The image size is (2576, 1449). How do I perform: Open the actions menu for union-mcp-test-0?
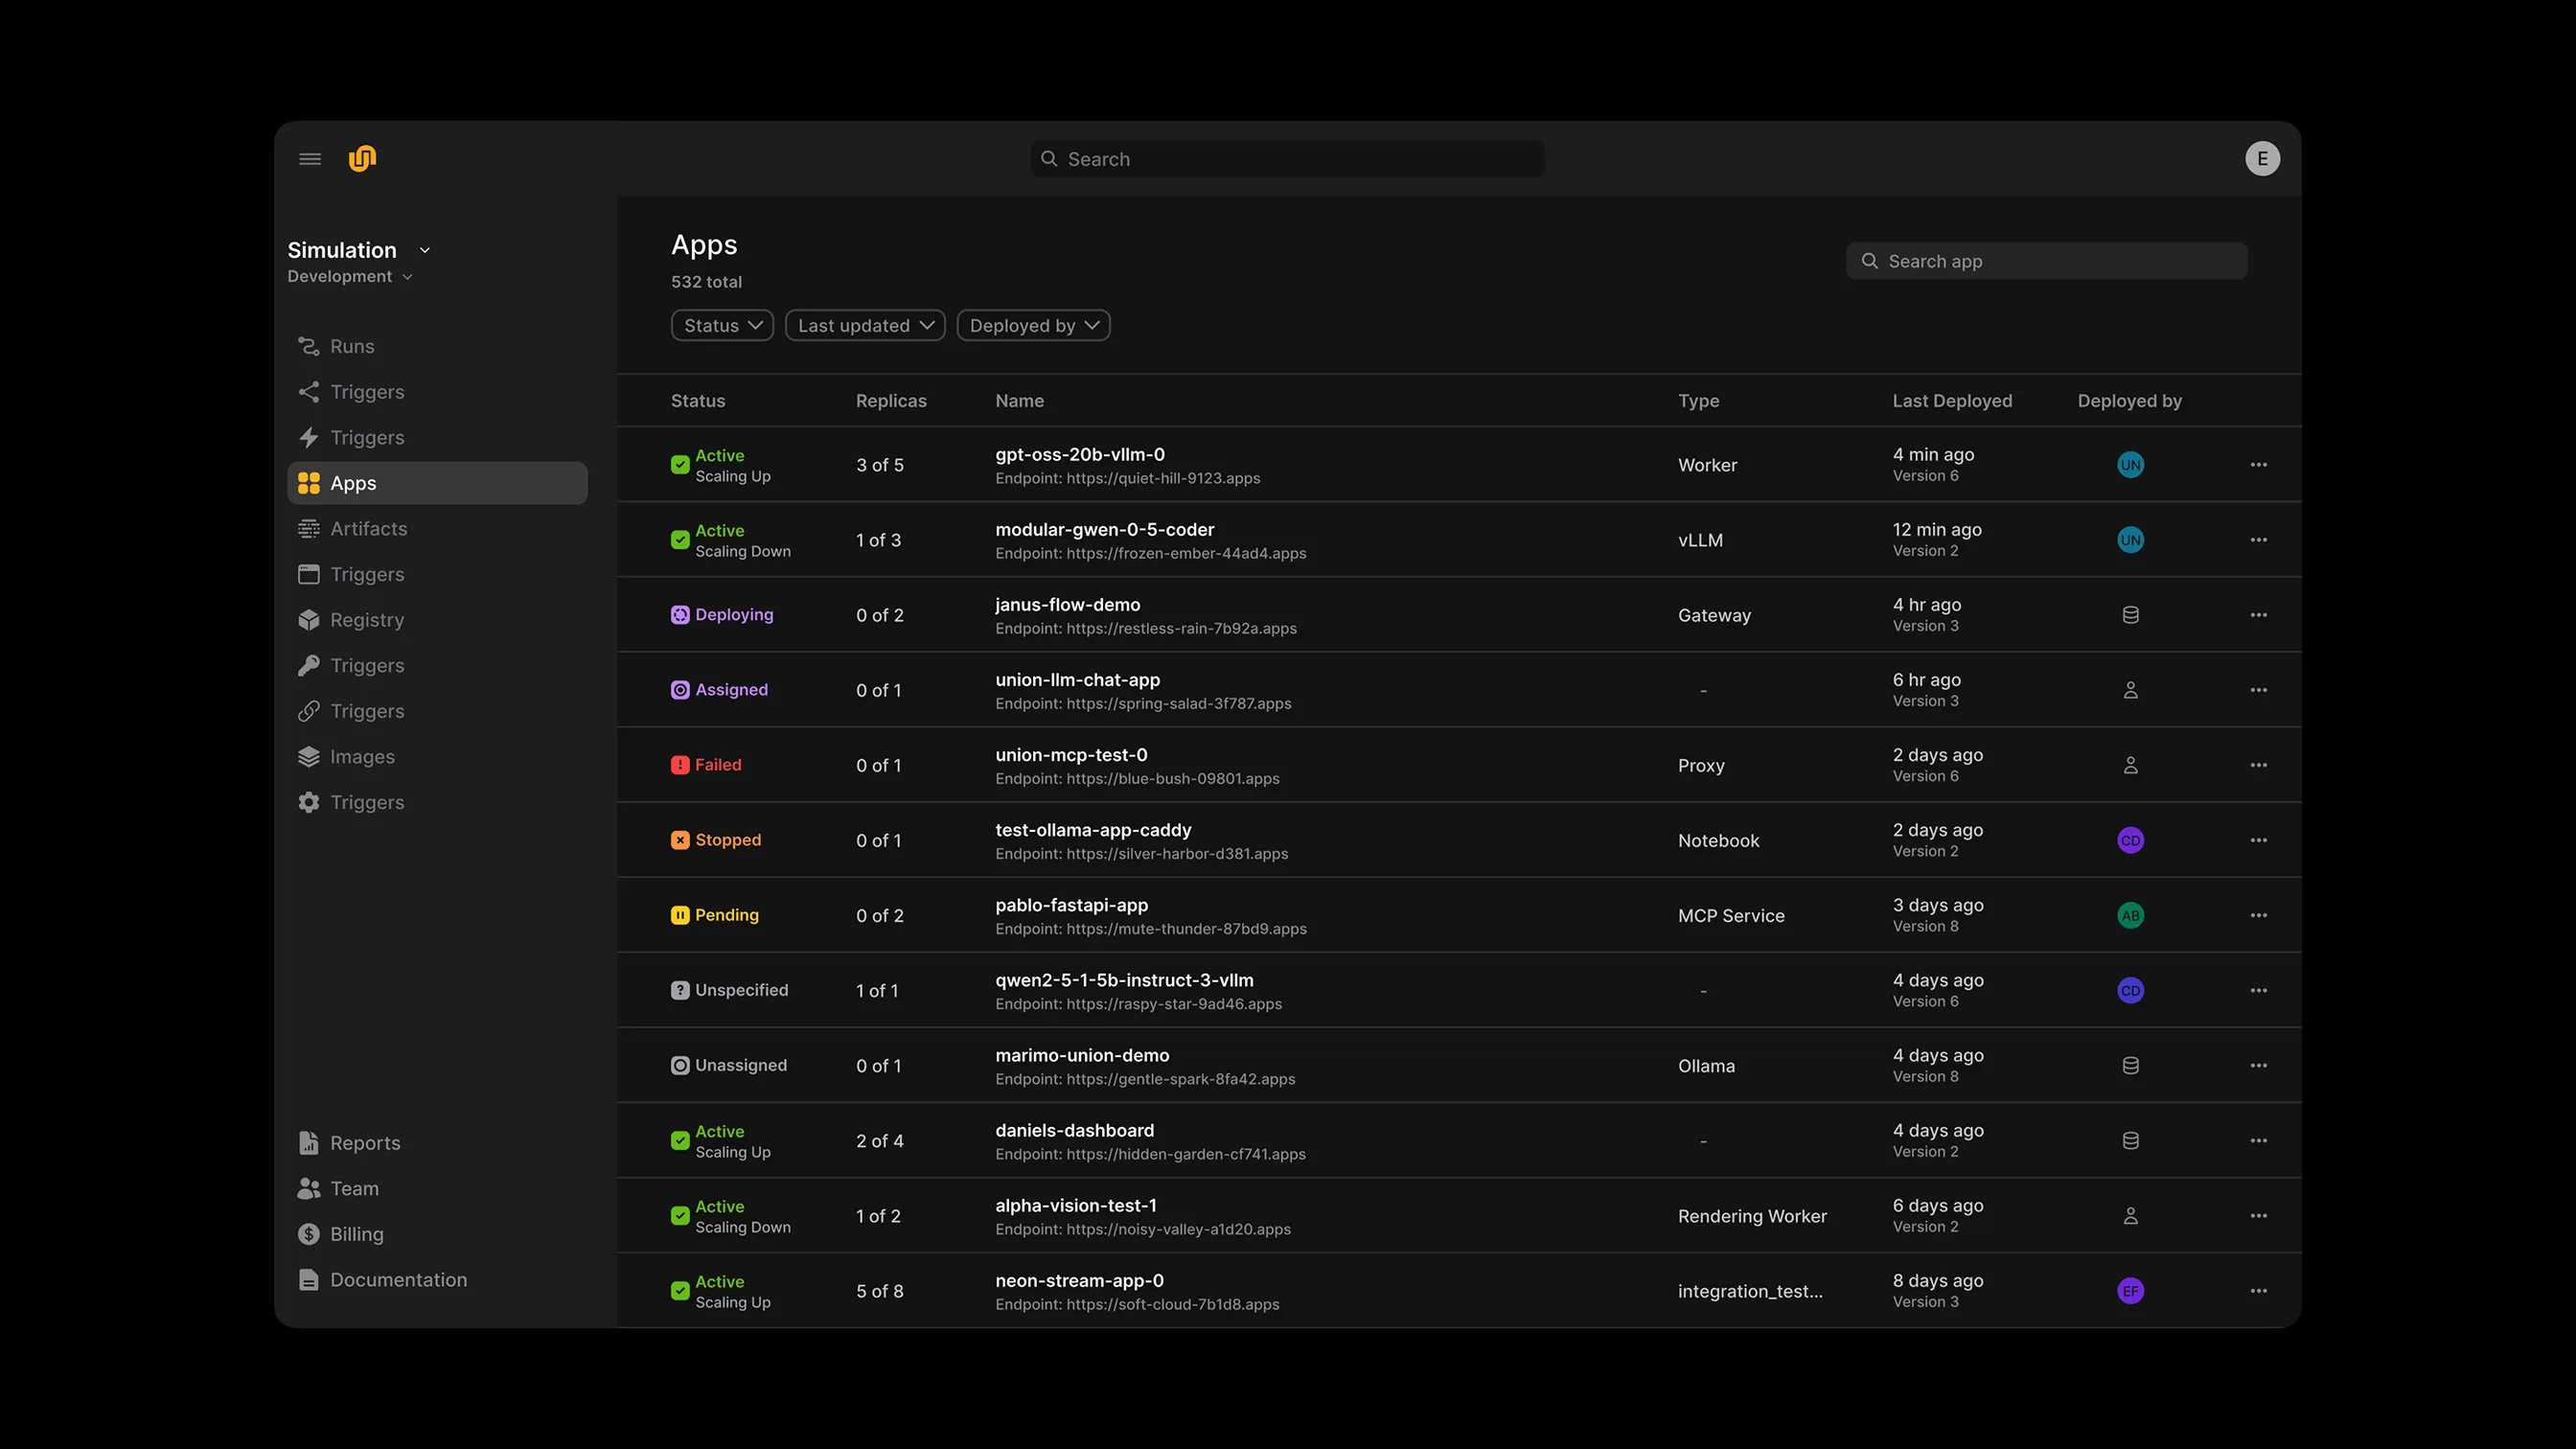coord(2259,765)
